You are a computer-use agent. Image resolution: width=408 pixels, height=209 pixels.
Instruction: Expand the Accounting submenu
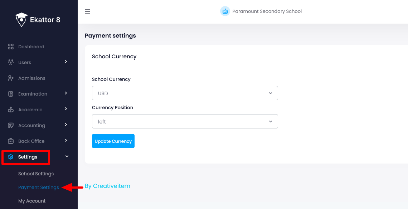(66, 125)
